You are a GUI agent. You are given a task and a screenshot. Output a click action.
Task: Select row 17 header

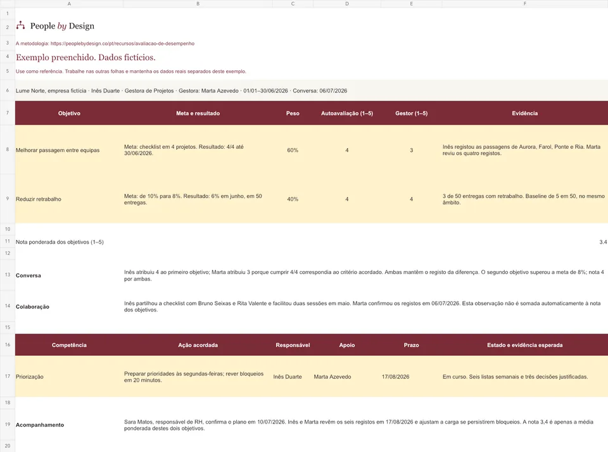pyautogui.click(x=8, y=376)
